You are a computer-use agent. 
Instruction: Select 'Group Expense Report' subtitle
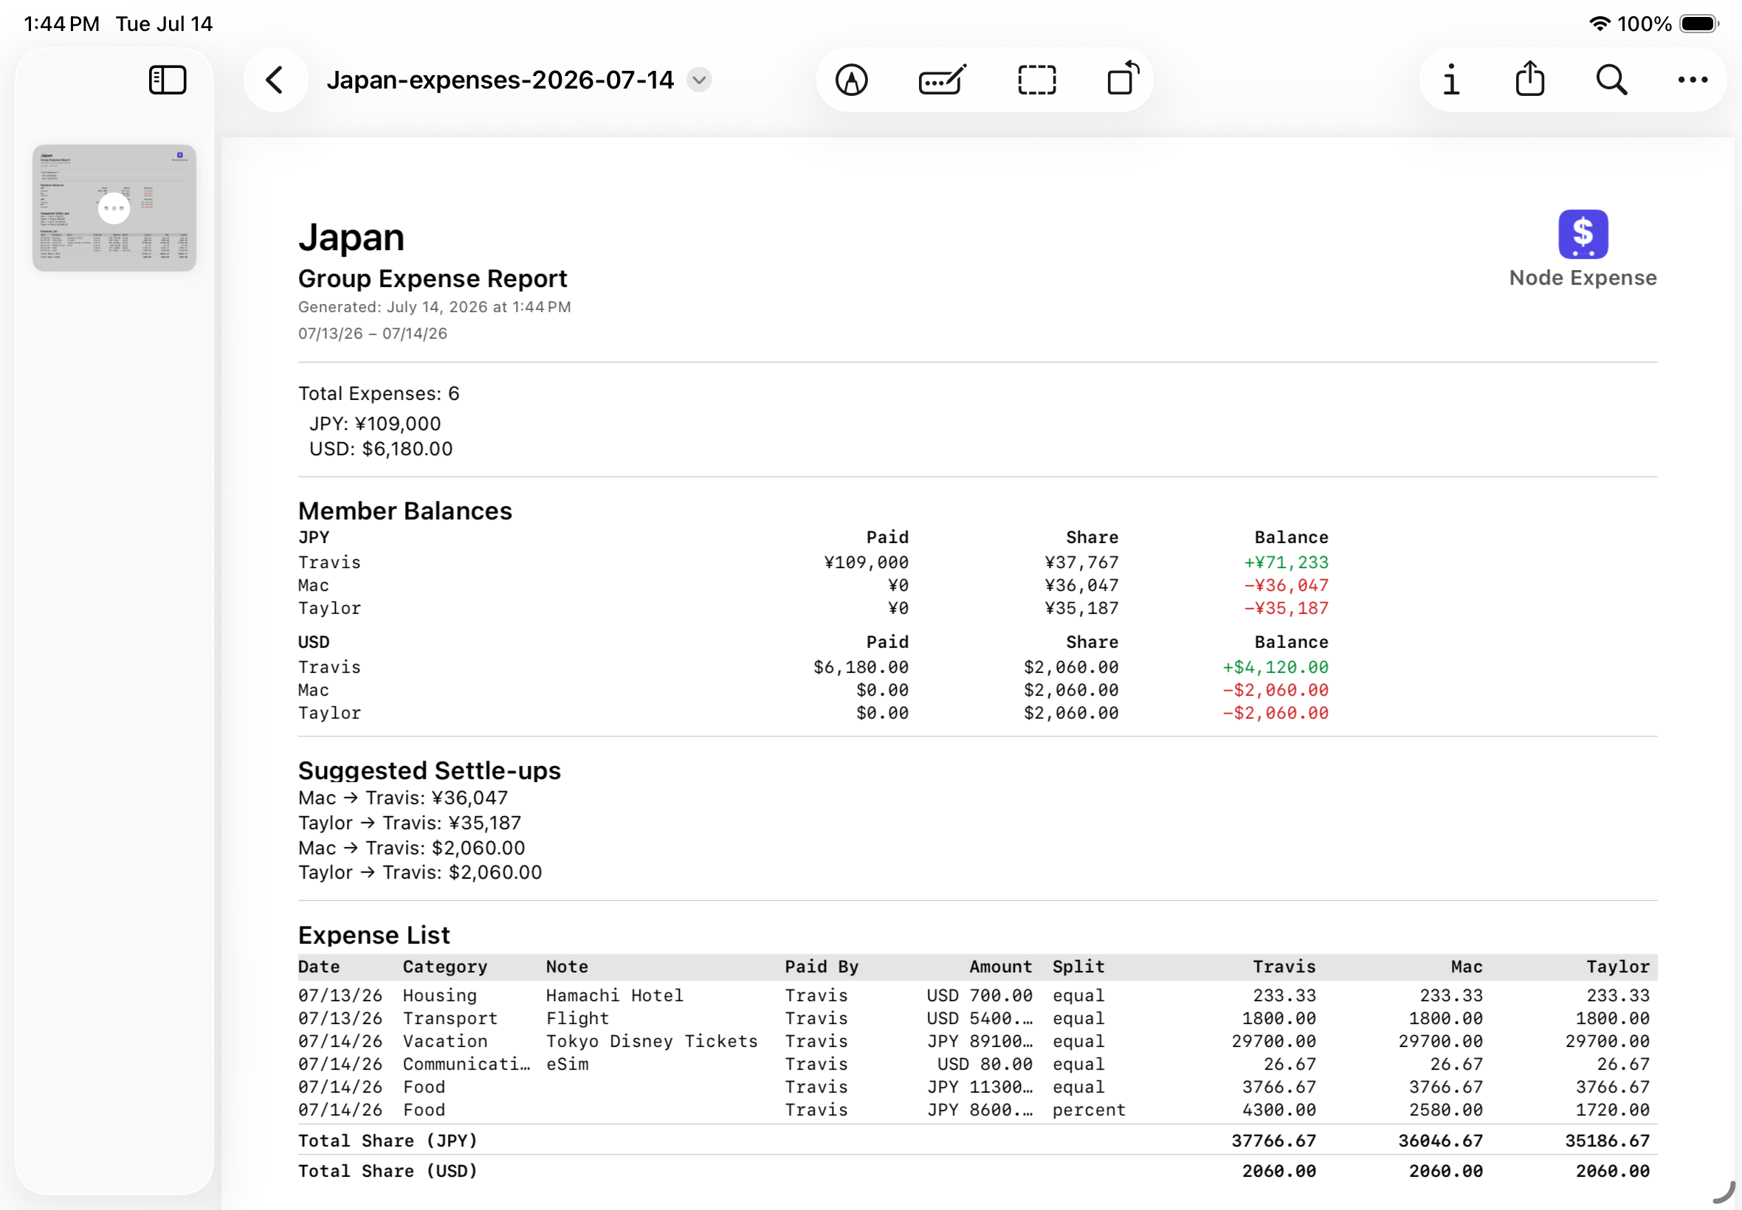pos(433,278)
